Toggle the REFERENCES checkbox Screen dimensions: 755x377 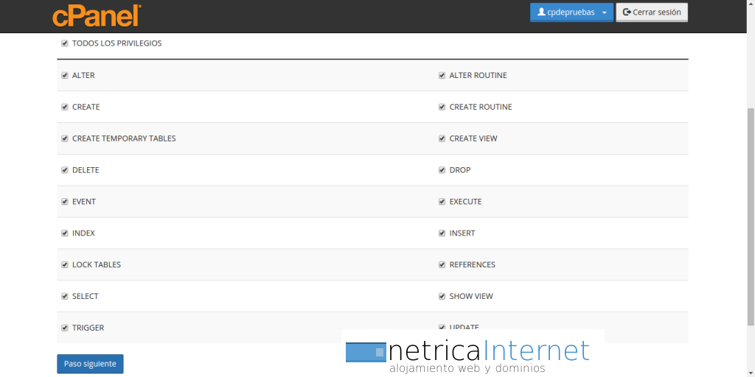(442, 264)
